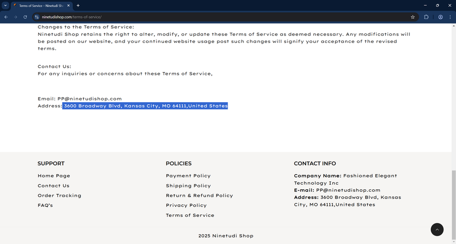Click the Company Name Fashioned Elegant Technology text
The width and height of the screenshot is (456, 244).
coord(345,180)
